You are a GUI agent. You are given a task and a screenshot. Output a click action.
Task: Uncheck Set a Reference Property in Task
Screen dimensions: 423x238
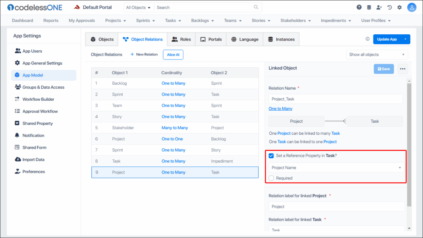pos(271,156)
